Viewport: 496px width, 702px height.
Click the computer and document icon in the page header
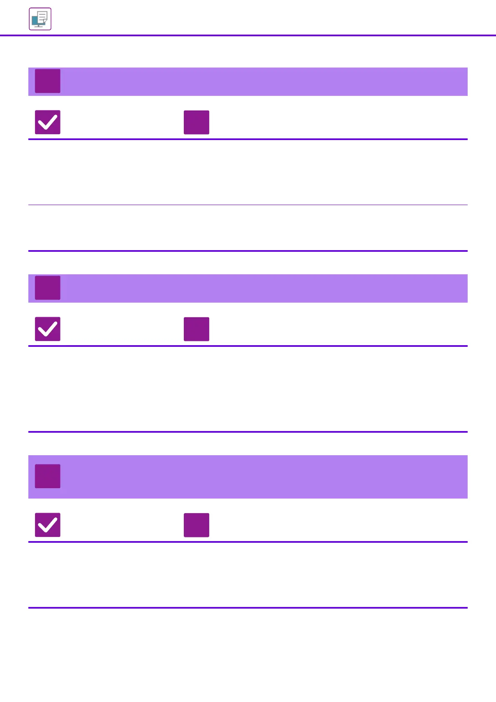point(40,19)
